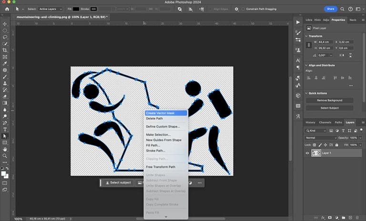366x221 pixels.
Task: Open the Search icon at top right
Action: [x=342, y=9]
